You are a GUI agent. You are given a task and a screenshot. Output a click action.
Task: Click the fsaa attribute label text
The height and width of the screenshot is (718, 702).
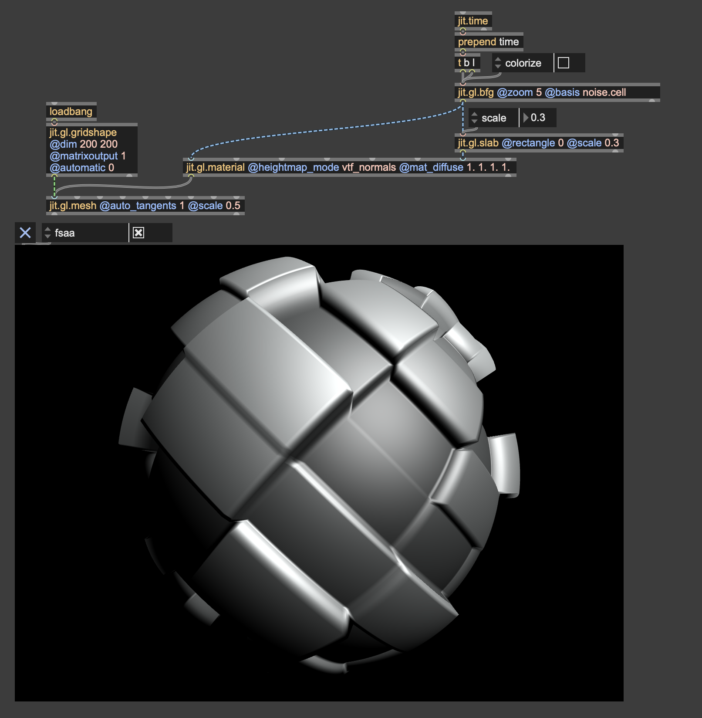coord(65,233)
